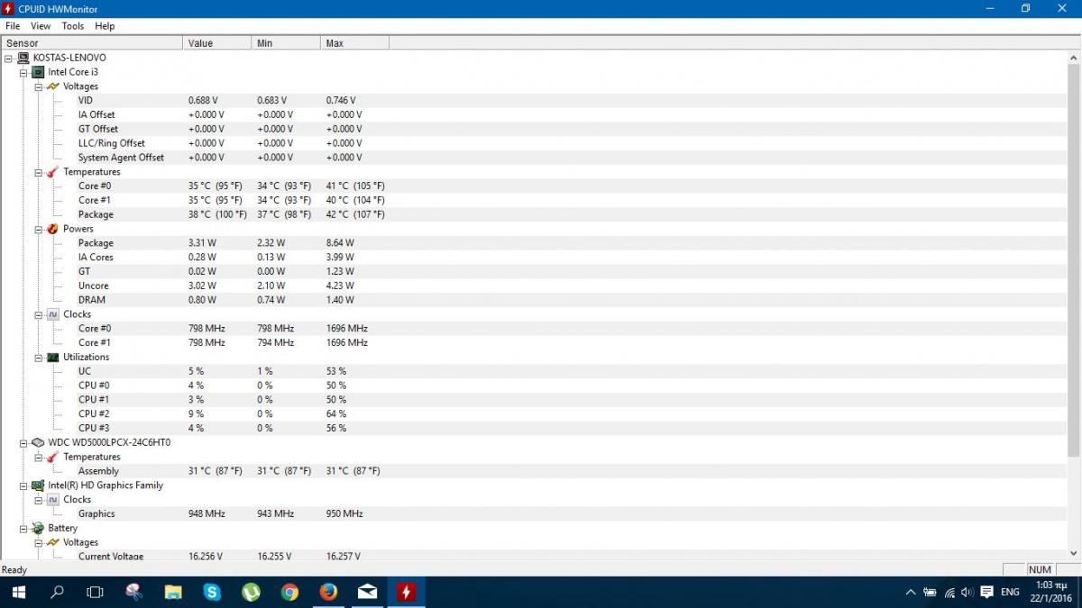Viewport: 1082px width, 608px height.
Task: Click the vertical scrollbar down arrow
Action: point(1074,554)
